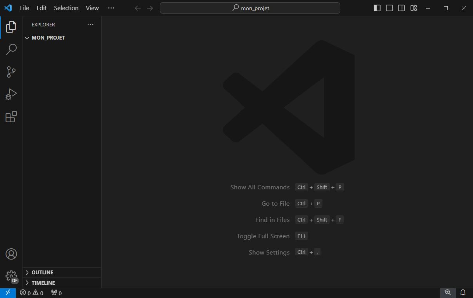Toggle the bottom panel visibility

coord(389,8)
